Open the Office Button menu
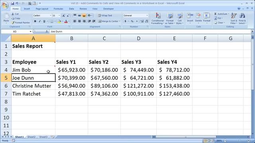The height and width of the screenshot is (143, 255). 5,5
